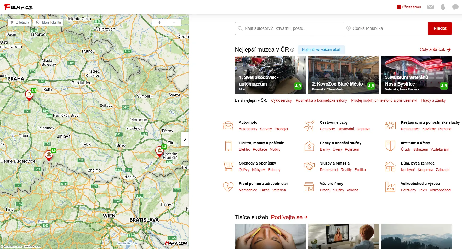Click První pomoc heart pulse icon
The width and height of the screenshot is (462, 249).
point(228,187)
